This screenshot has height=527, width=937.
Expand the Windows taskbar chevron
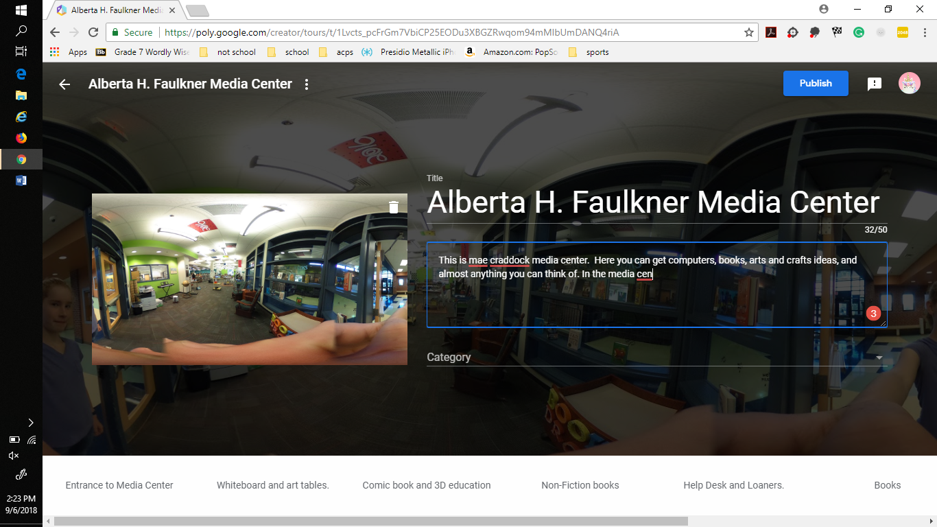30,423
